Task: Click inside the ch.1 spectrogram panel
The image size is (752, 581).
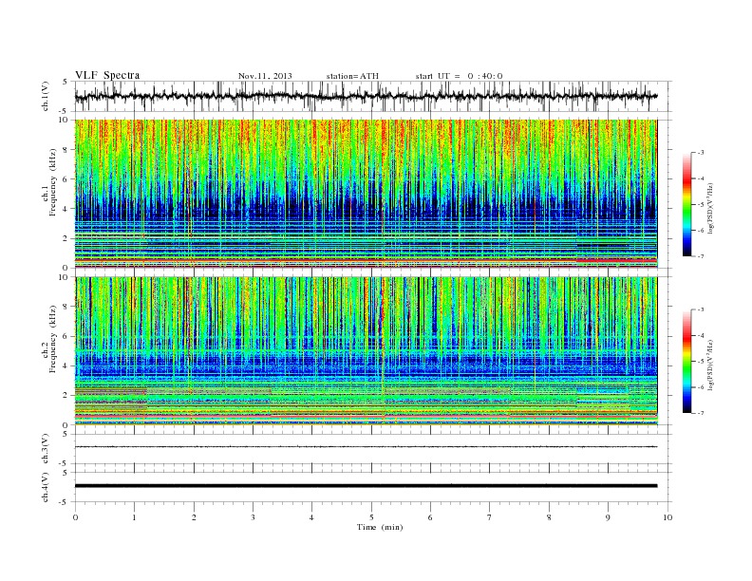Action: coord(366,194)
